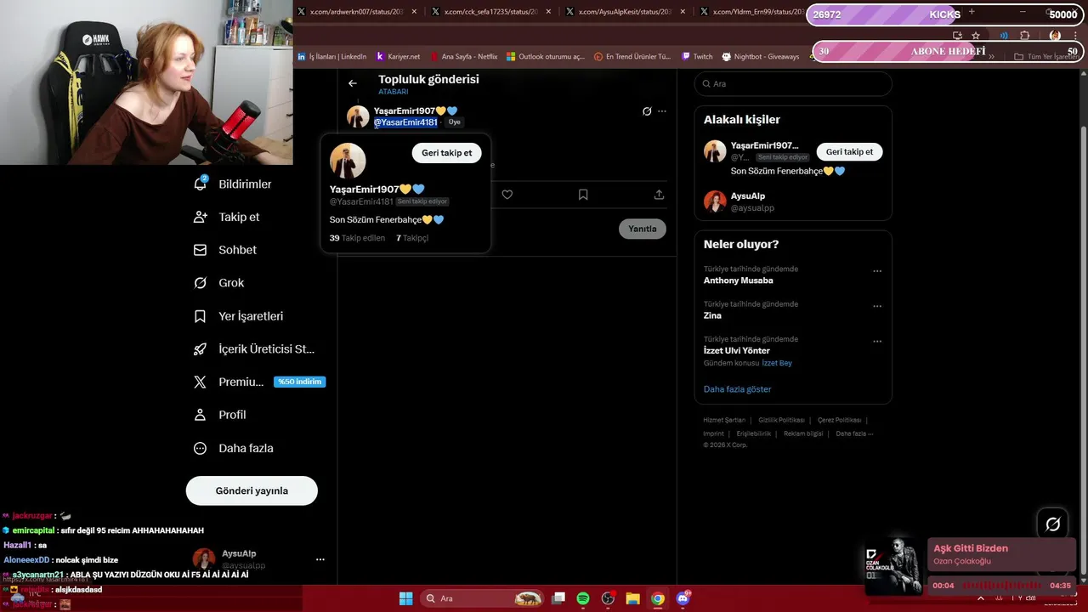The image size is (1088, 612).
Task: Open more options for İzzet Ulvi Yönter
Action: (x=877, y=342)
